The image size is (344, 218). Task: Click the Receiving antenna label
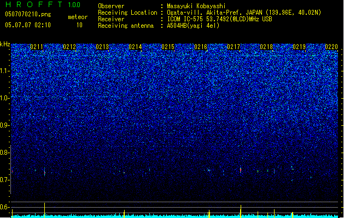point(126,26)
